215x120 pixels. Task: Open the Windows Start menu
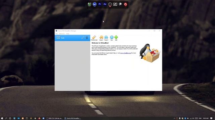2,118
